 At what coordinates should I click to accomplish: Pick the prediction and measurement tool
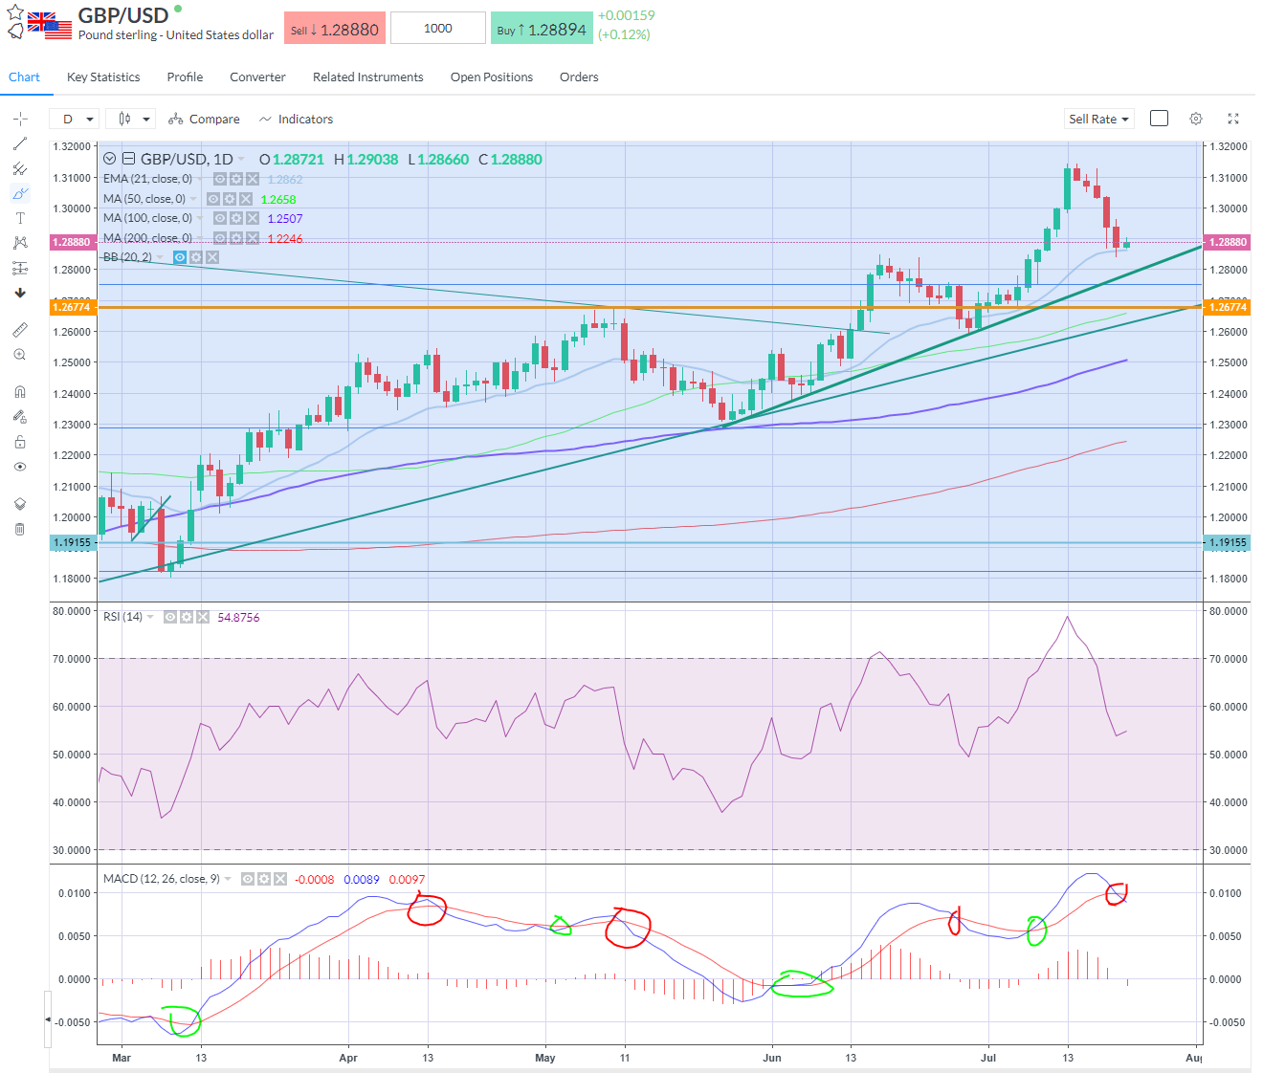(20, 268)
